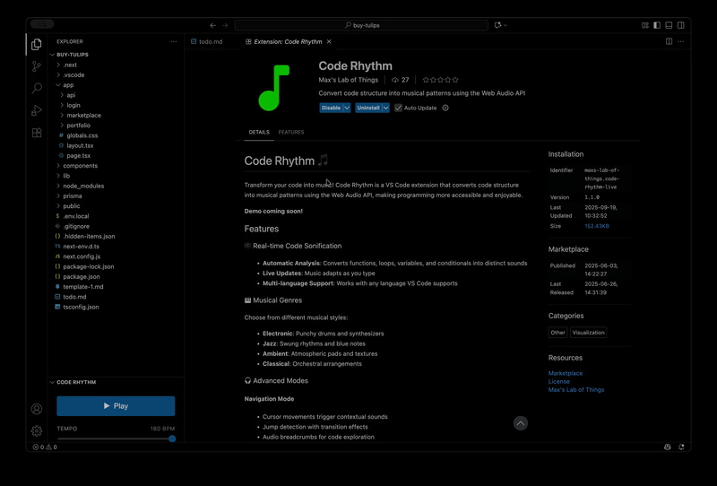
Task: Open package.json in the explorer
Action: click(x=82, y=276)
